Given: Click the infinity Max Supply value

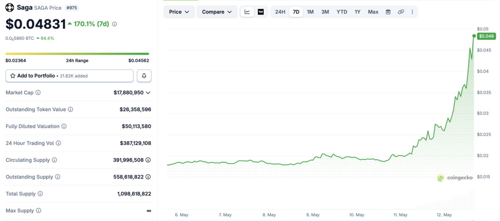Looking at the screenshot, I should 149,211.
